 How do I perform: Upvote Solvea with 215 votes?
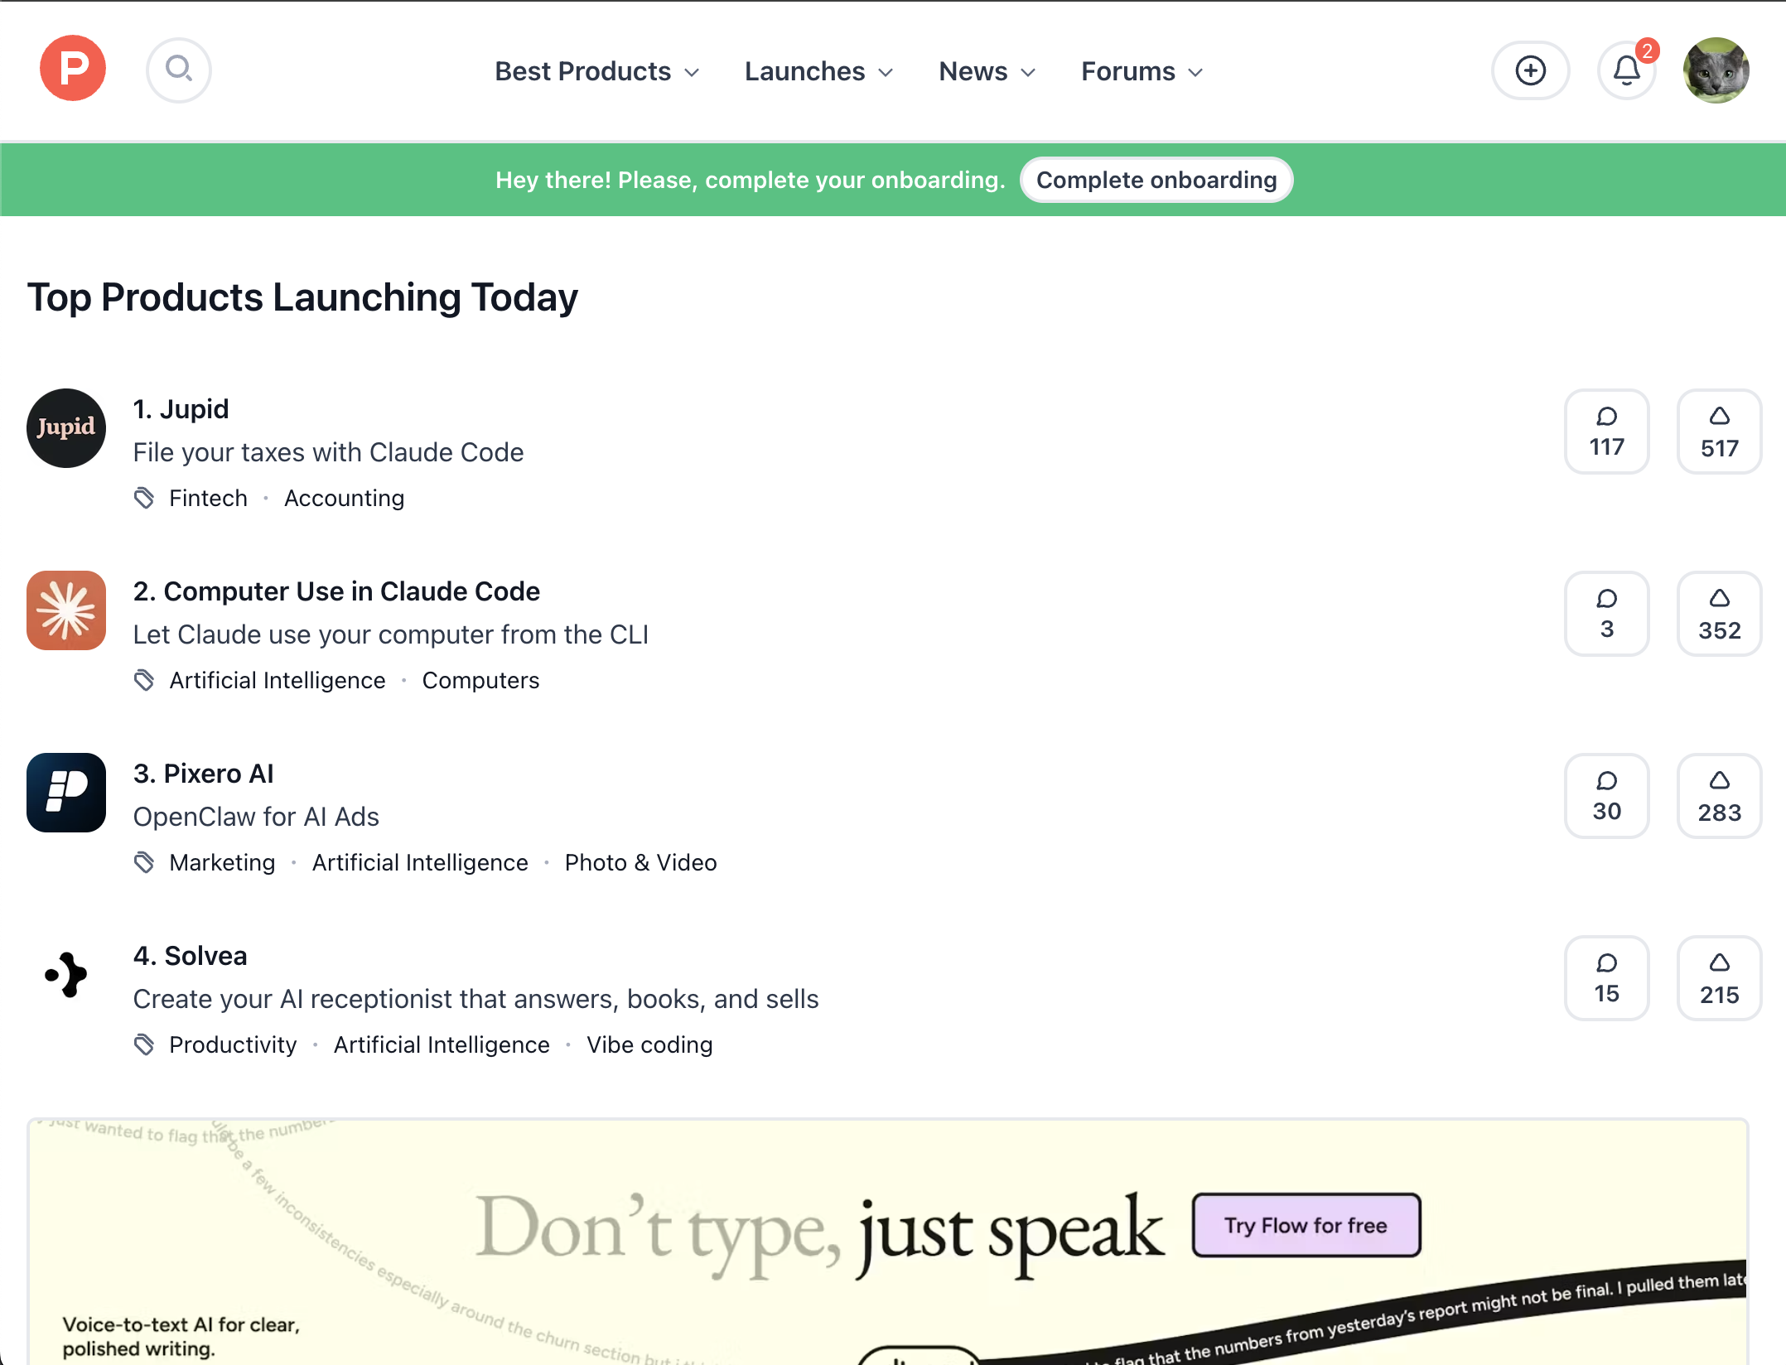coord(1719,978)
